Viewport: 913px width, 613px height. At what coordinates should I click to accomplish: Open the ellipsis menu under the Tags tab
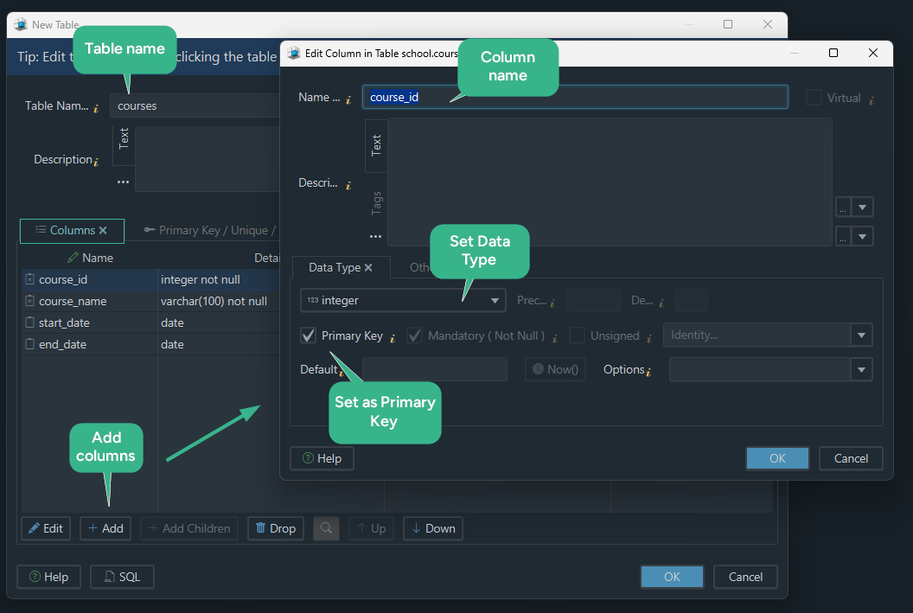coord(375,236)
